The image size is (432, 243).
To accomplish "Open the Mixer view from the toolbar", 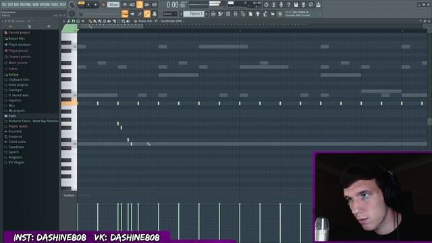I will [235, 13].
